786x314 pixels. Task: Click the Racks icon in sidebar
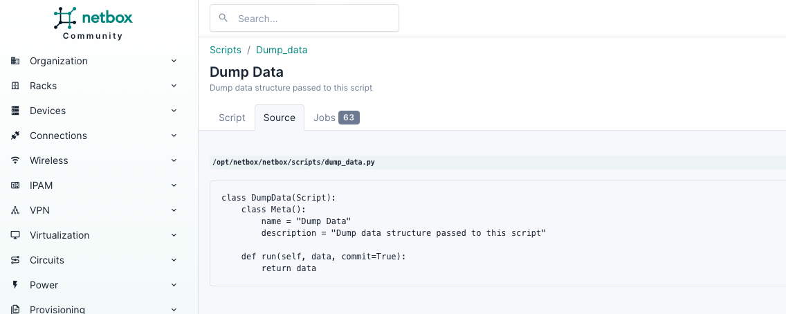point(15,86)
